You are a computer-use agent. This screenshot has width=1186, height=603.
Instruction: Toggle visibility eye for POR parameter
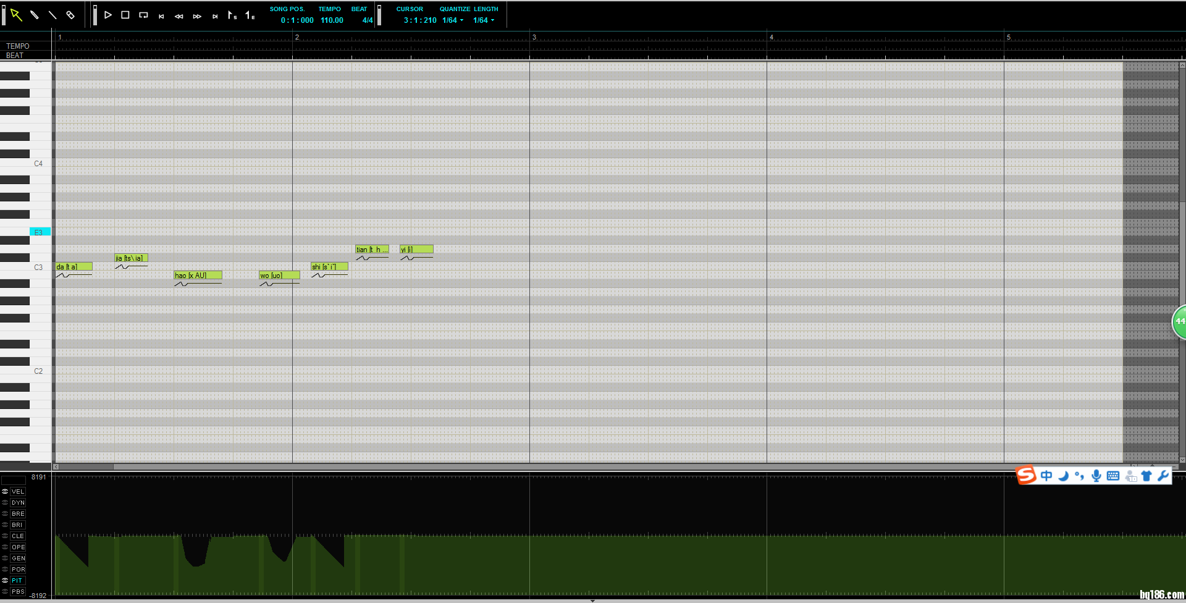pos(5,570)
